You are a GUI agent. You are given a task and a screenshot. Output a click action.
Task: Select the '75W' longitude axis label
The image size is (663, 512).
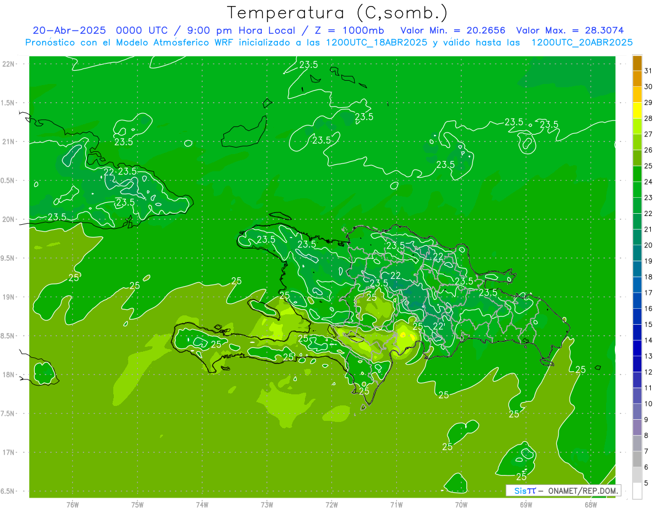click(138, 505)
